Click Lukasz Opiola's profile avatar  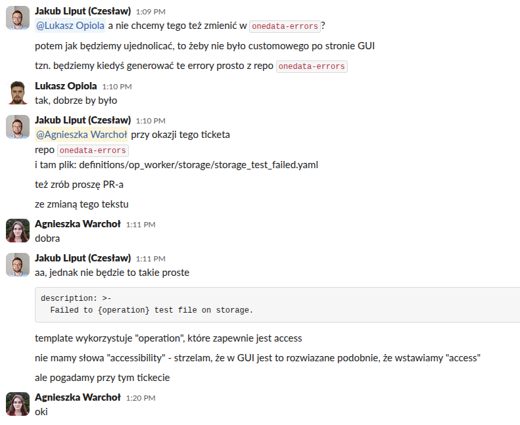[18, 92]
